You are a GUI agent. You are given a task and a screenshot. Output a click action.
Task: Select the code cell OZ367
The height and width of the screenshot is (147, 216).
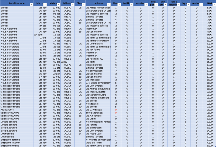click(x=67, y=29)
